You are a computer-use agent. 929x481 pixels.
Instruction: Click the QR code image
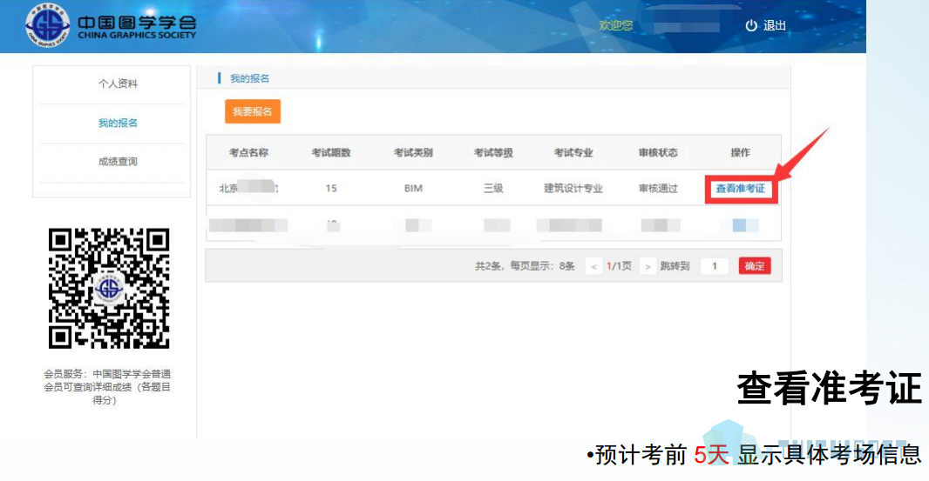point(109,288)
